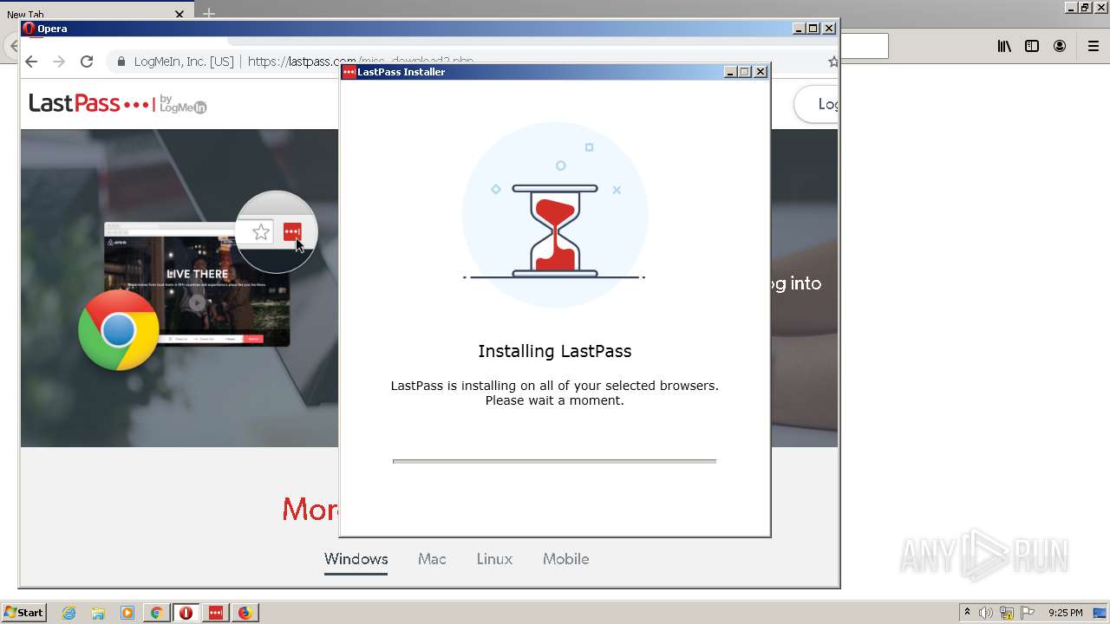Launch Internet Explorer from taskbar

69,613
